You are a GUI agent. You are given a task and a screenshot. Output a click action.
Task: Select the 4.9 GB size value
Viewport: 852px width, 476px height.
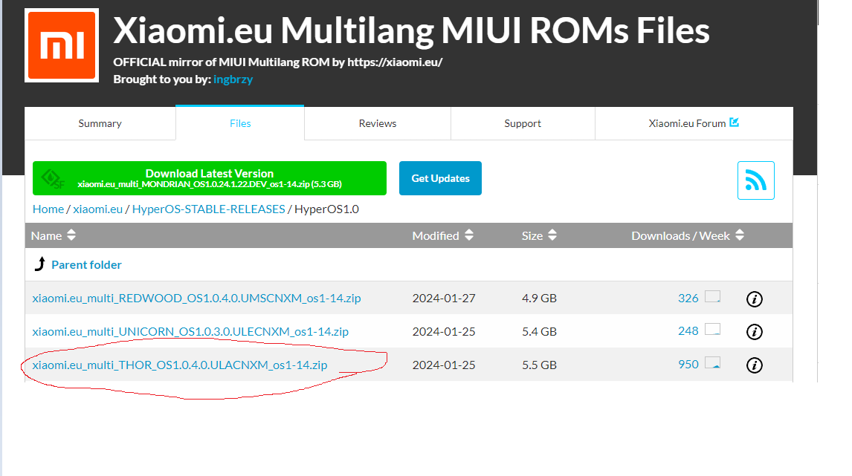[x=540, y=298]
